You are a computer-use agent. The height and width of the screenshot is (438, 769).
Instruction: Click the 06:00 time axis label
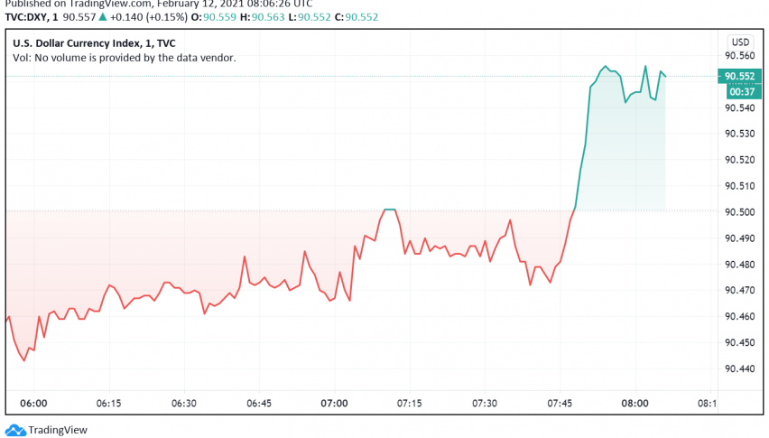33,403
